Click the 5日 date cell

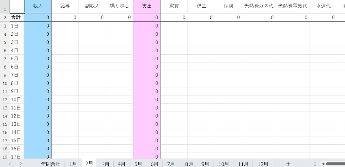(17, 59)
